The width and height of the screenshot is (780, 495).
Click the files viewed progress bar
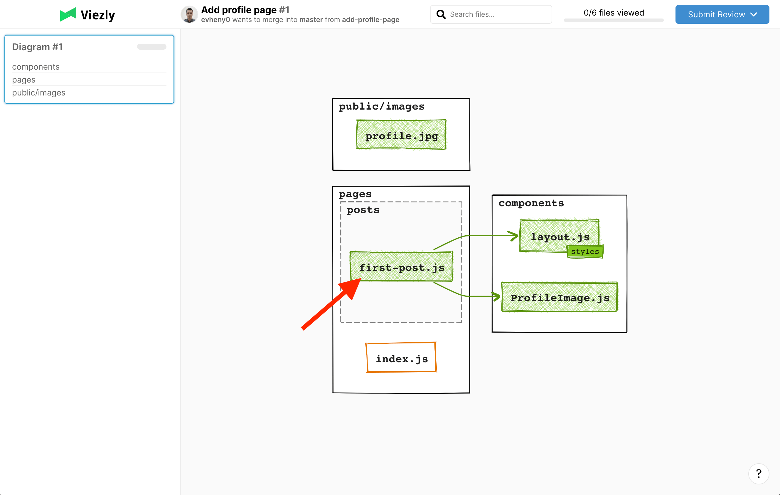point(614,21)
